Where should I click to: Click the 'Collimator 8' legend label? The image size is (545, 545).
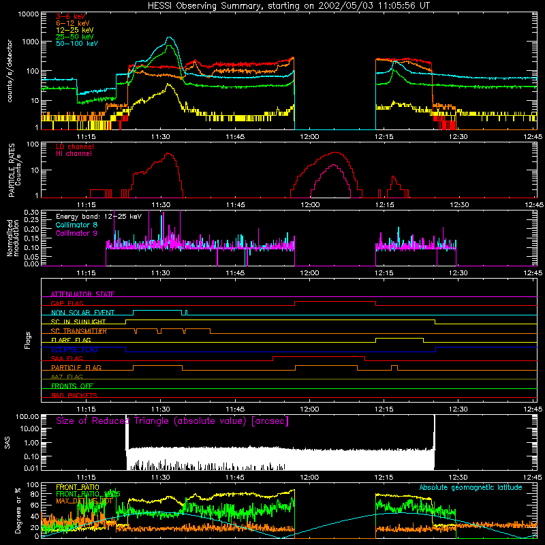pyautogui.click(x=76, y=225)
